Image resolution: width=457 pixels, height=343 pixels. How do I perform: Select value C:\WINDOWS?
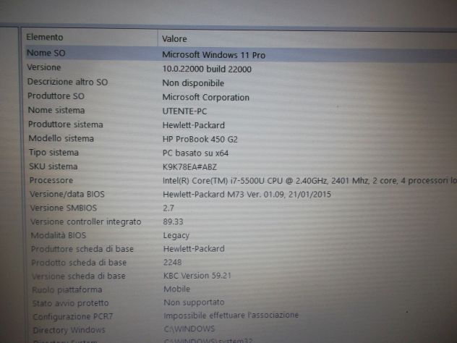(189, 329)
